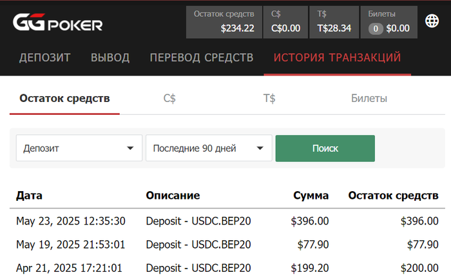Viewport: 451px width, 275px height.
Task: Click the C$0.00 balance box
Action: pyautogui.click(x=286, y=22)
